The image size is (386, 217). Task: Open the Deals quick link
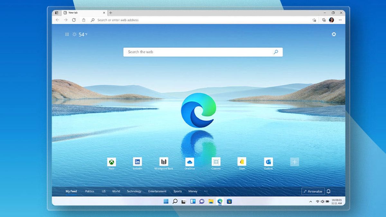point(242,163)
